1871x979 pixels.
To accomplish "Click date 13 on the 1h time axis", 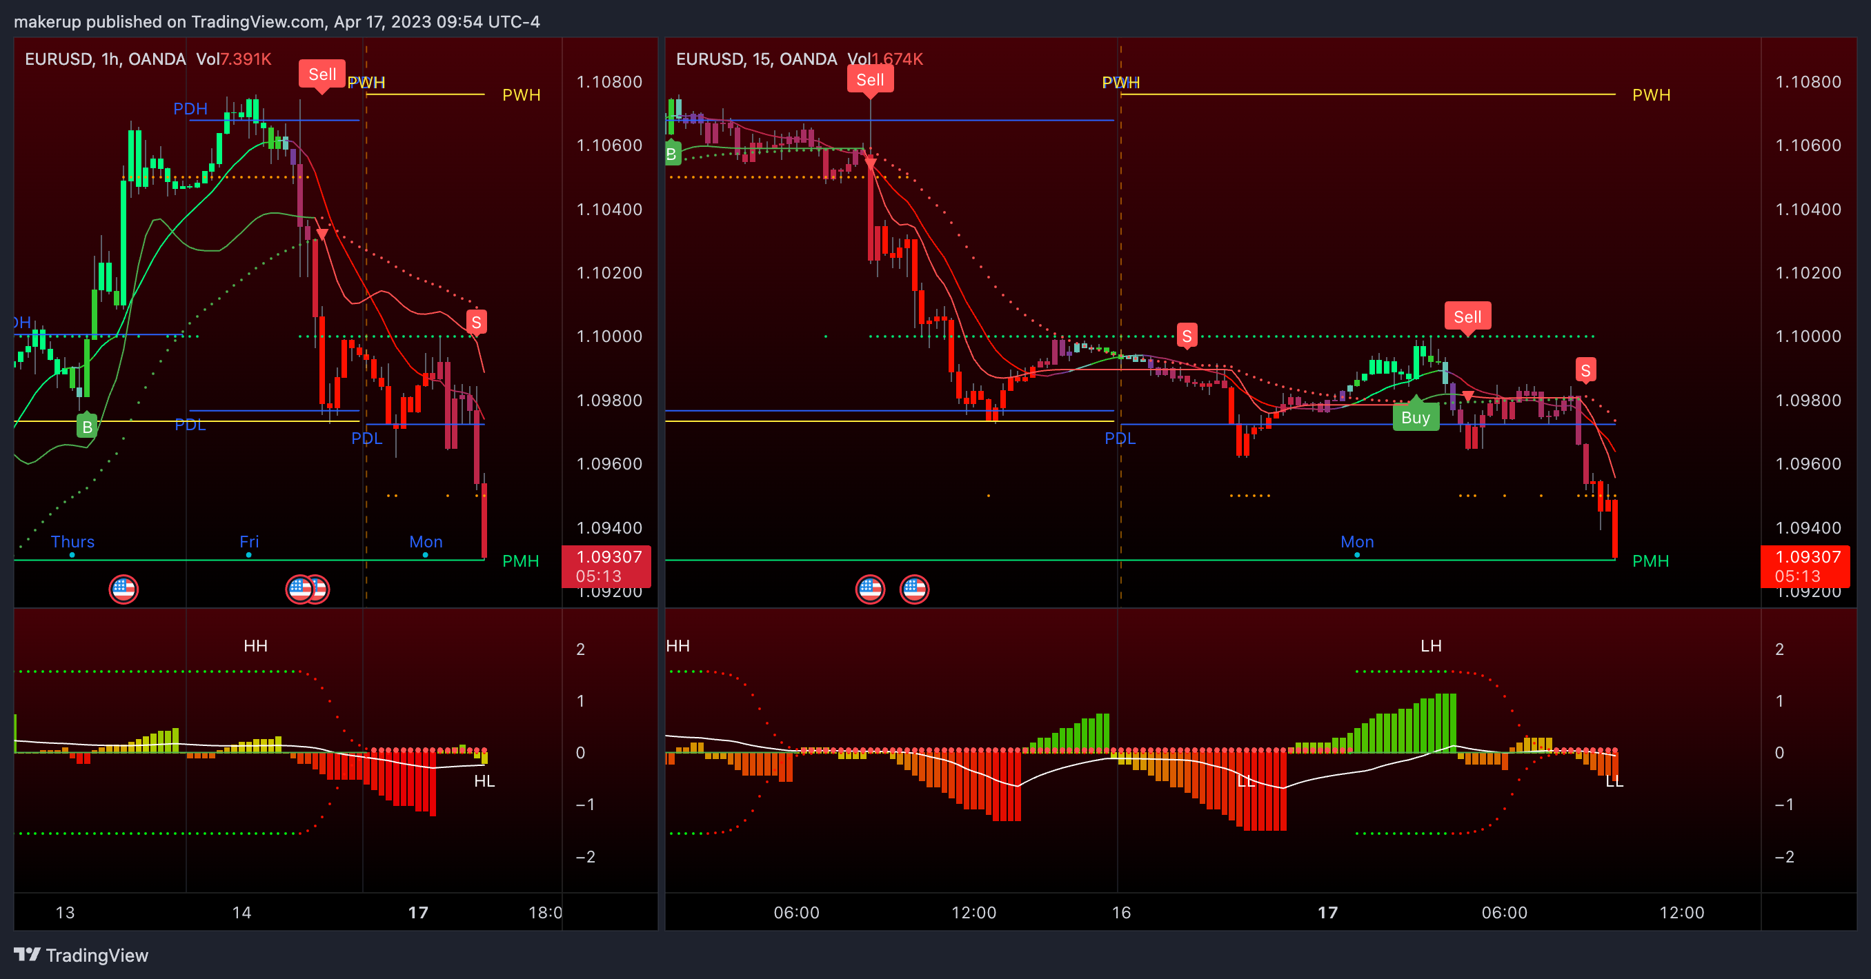I will coord(66,913).
